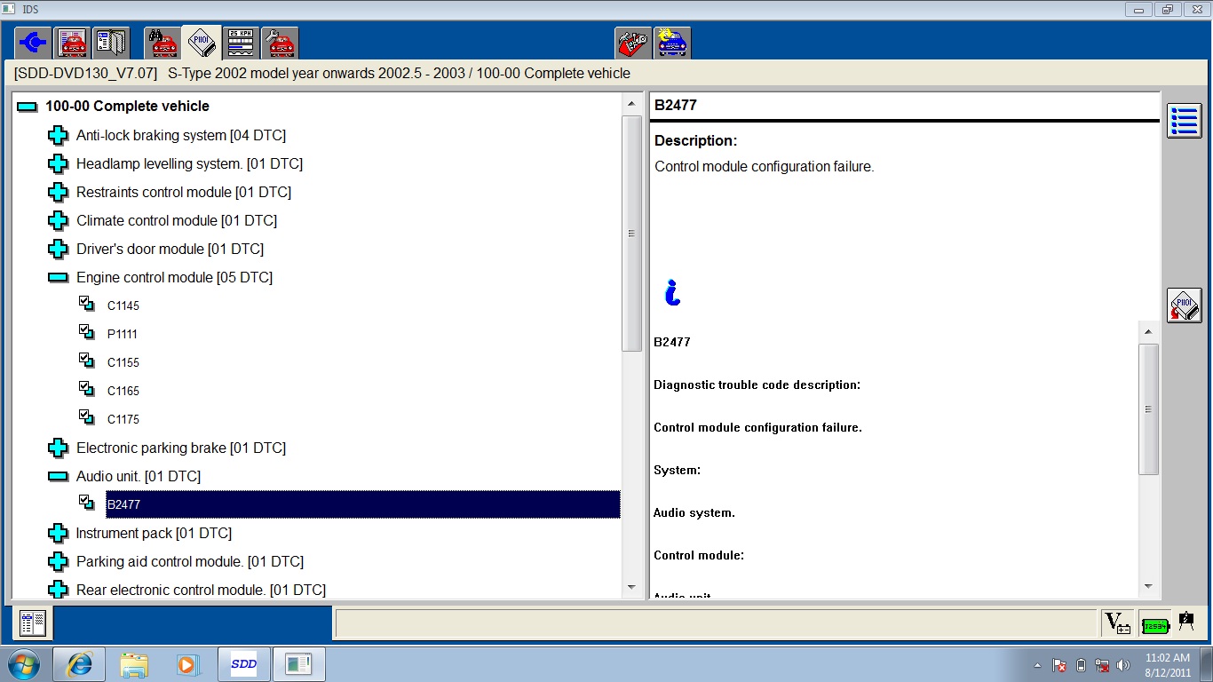The height and width of the screenshot is (682, 1213).
Task: Open the wrench vehicle repair tab
Action: (x=281, y=43)
